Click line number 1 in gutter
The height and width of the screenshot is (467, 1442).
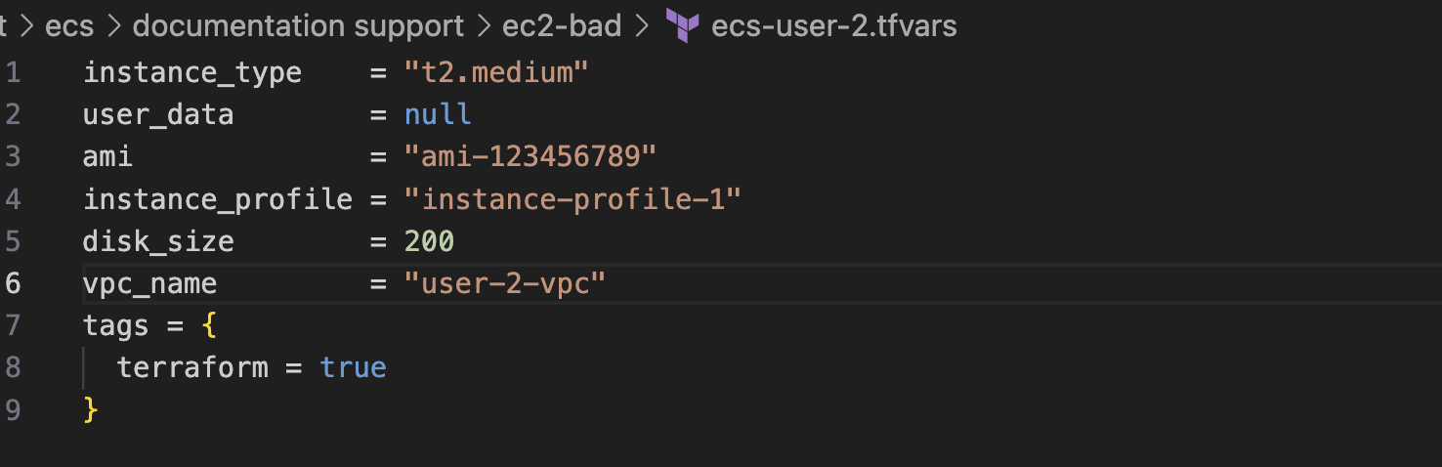12,72
